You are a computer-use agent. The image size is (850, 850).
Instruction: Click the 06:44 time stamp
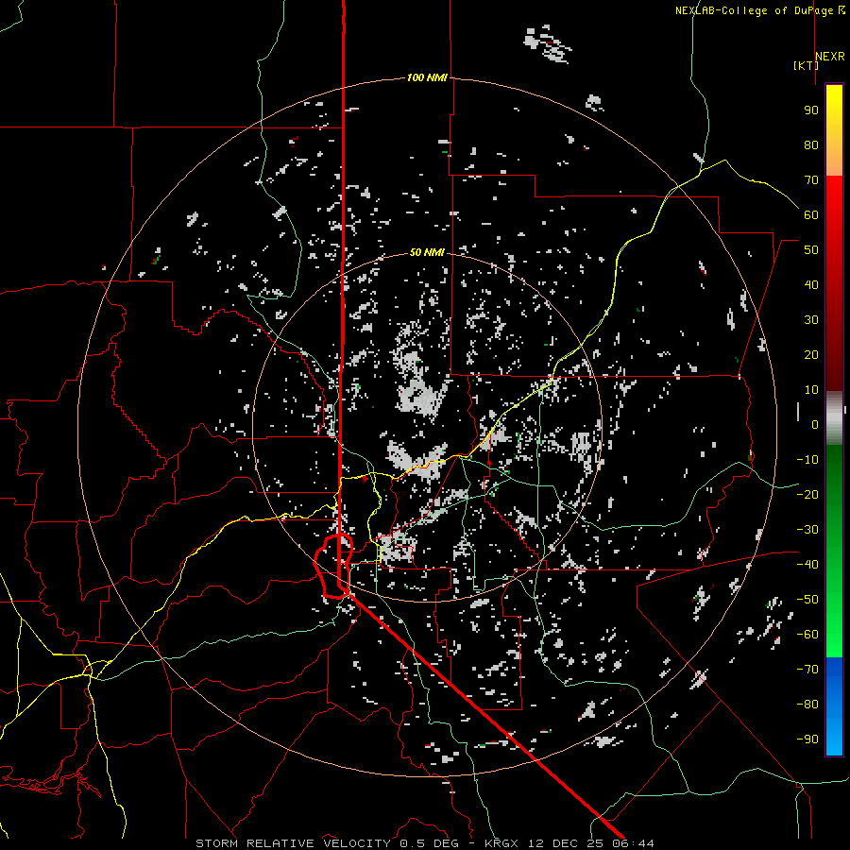click(x=633, y=843)
